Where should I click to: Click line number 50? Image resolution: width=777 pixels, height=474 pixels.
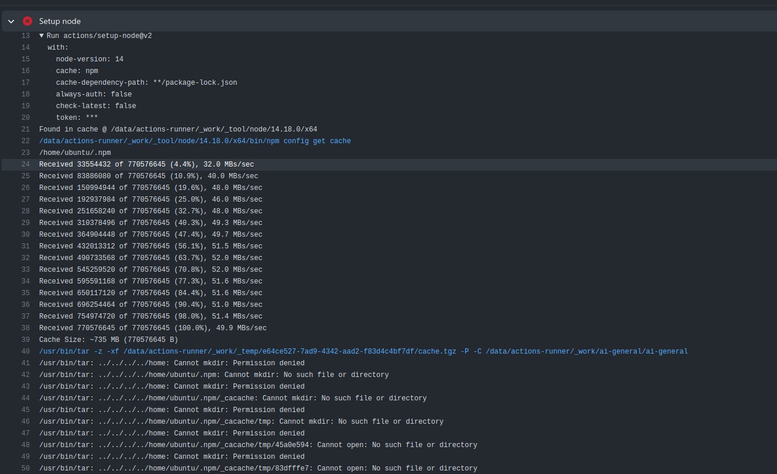tap(25, 468)
